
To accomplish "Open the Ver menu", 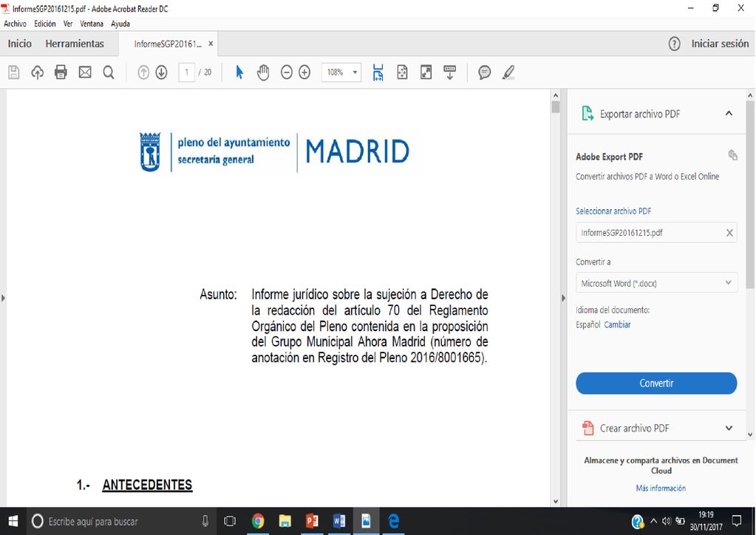I will [x=68, y=24].
